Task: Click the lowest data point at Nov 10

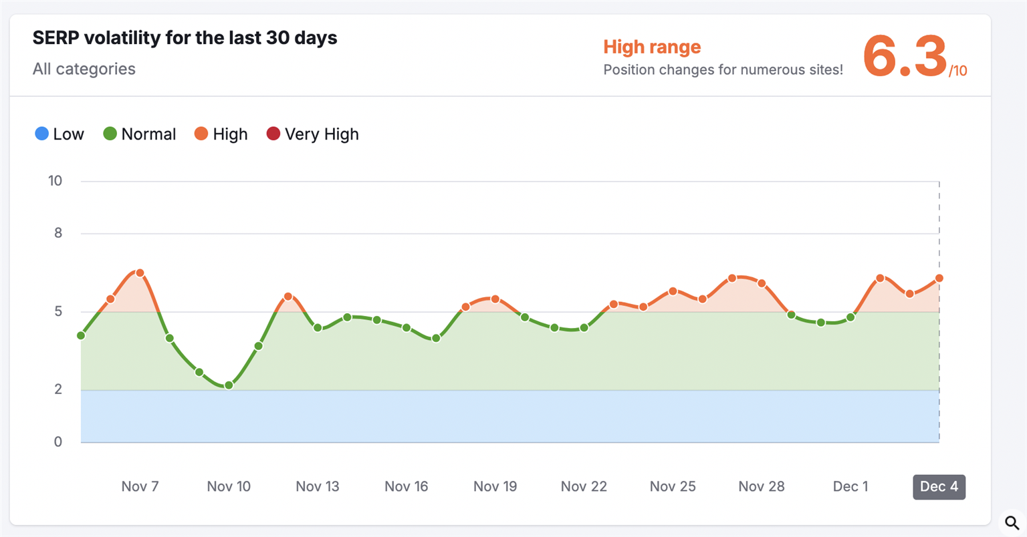Action: (x=229, y=385)
